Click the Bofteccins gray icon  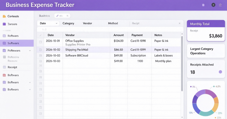tap(4, 57)
